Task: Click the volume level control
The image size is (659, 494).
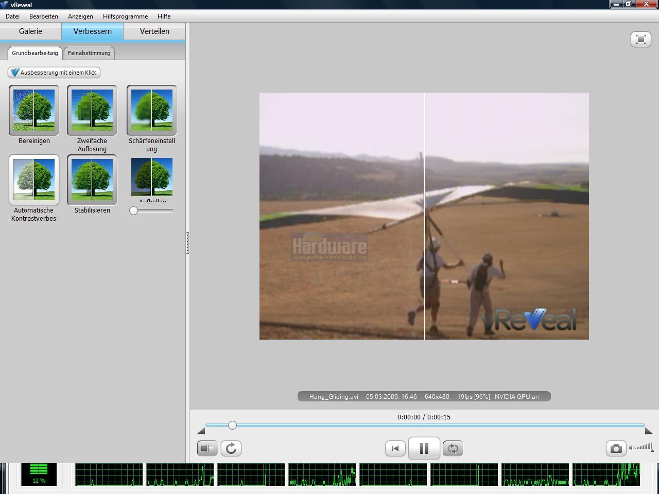Action: (x=641, y=447)
